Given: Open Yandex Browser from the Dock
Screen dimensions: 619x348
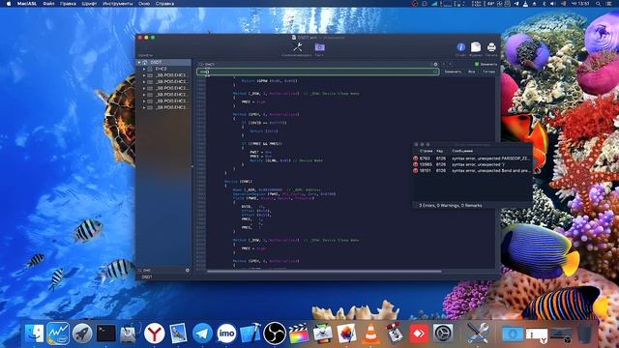Looking at the screenshot, I should coord(155,333).
